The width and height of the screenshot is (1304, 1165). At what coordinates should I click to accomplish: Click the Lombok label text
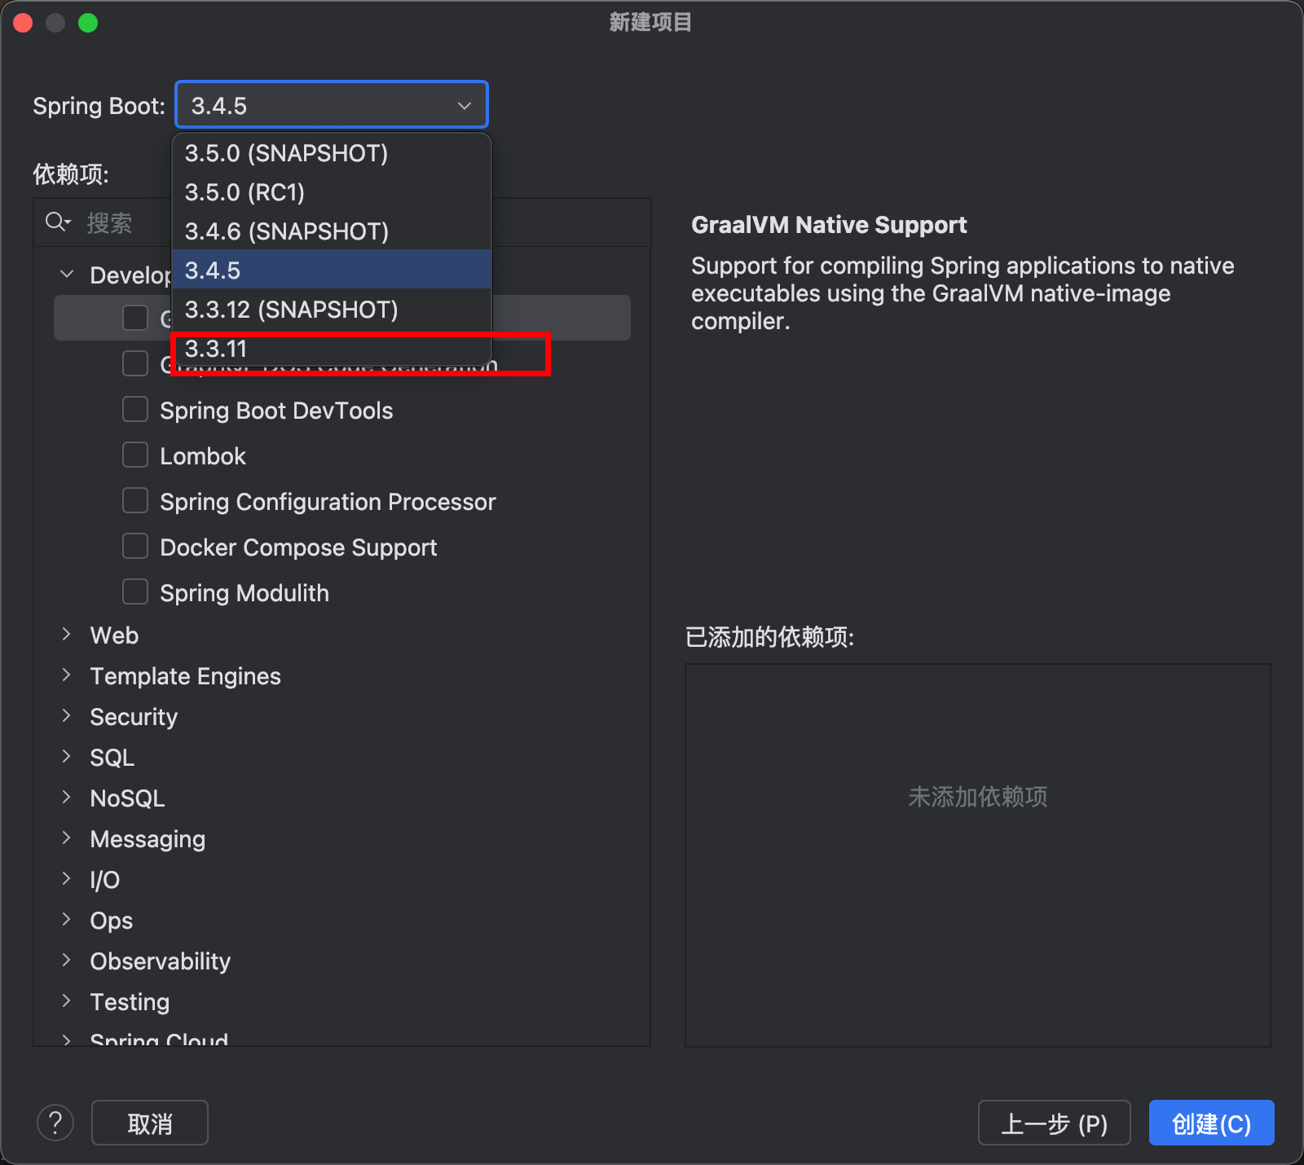click(x=203, y=456)
